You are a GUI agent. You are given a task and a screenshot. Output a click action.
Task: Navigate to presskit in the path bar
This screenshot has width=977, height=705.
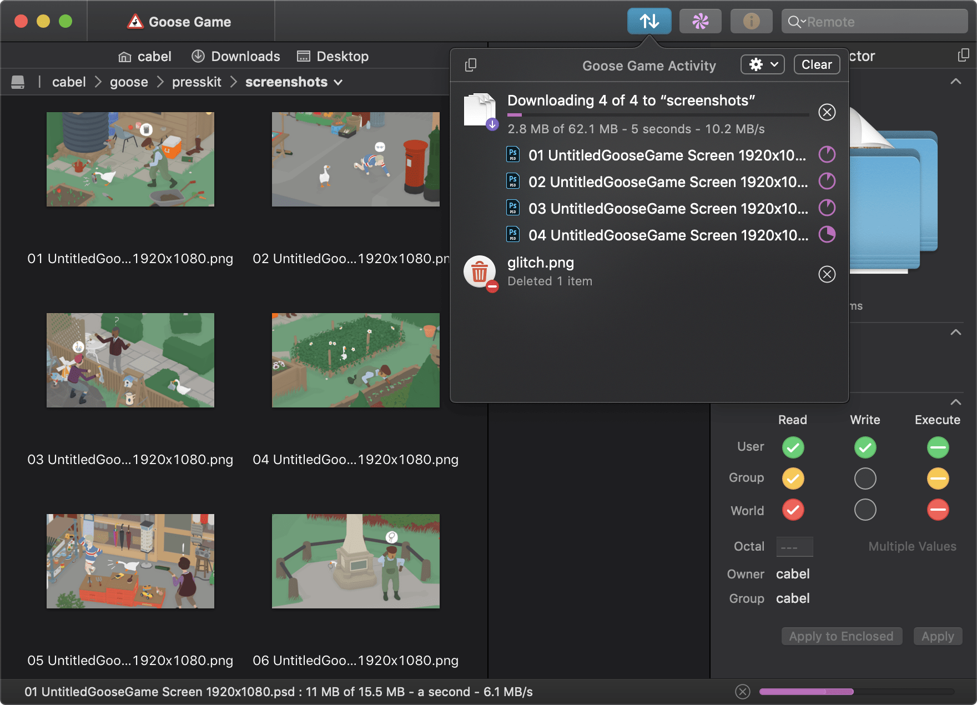click(x=197, y=82)
